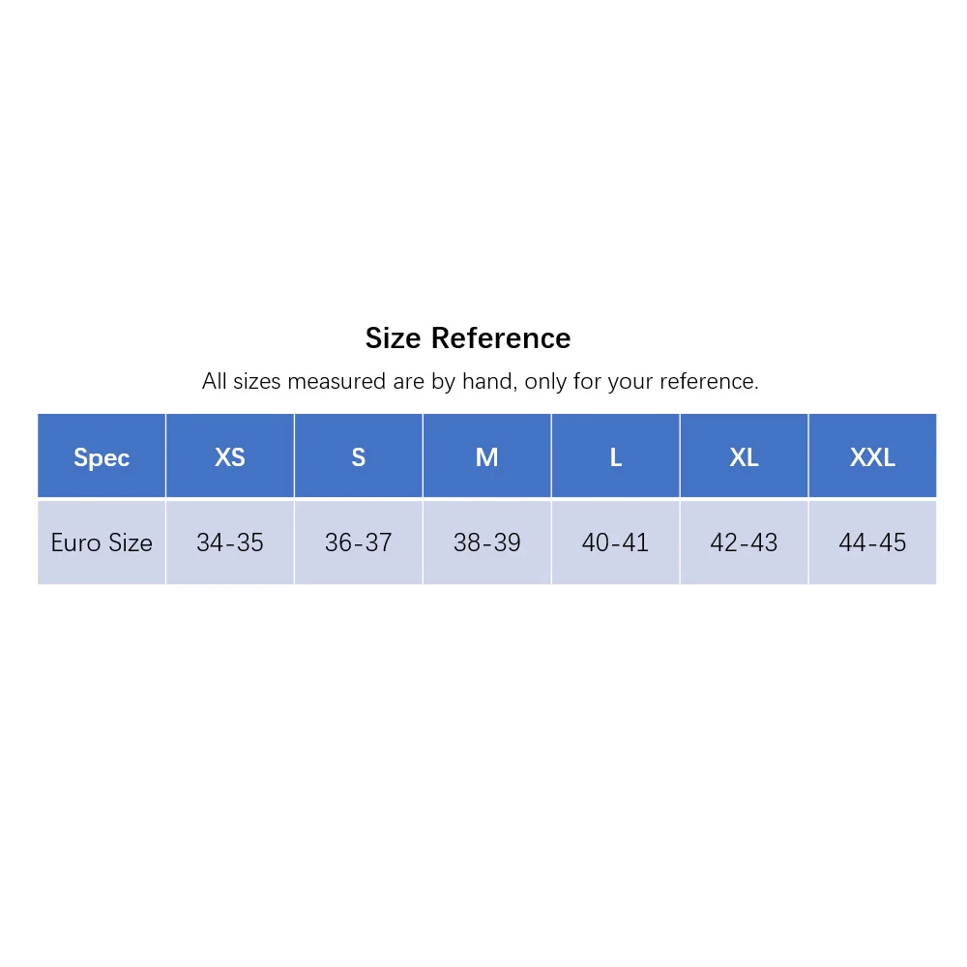Select the measured-by-hand subtitle text
This screenshot has height=967, width=967.
(x=481, y=381)
